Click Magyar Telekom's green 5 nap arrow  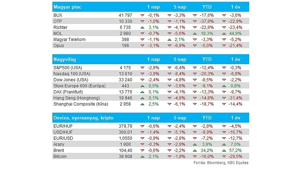[169, 40]
